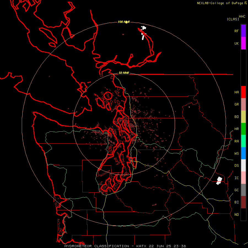Click the 100 NMI range ring label
Screen dimensions: 248x248
(124, 22)
